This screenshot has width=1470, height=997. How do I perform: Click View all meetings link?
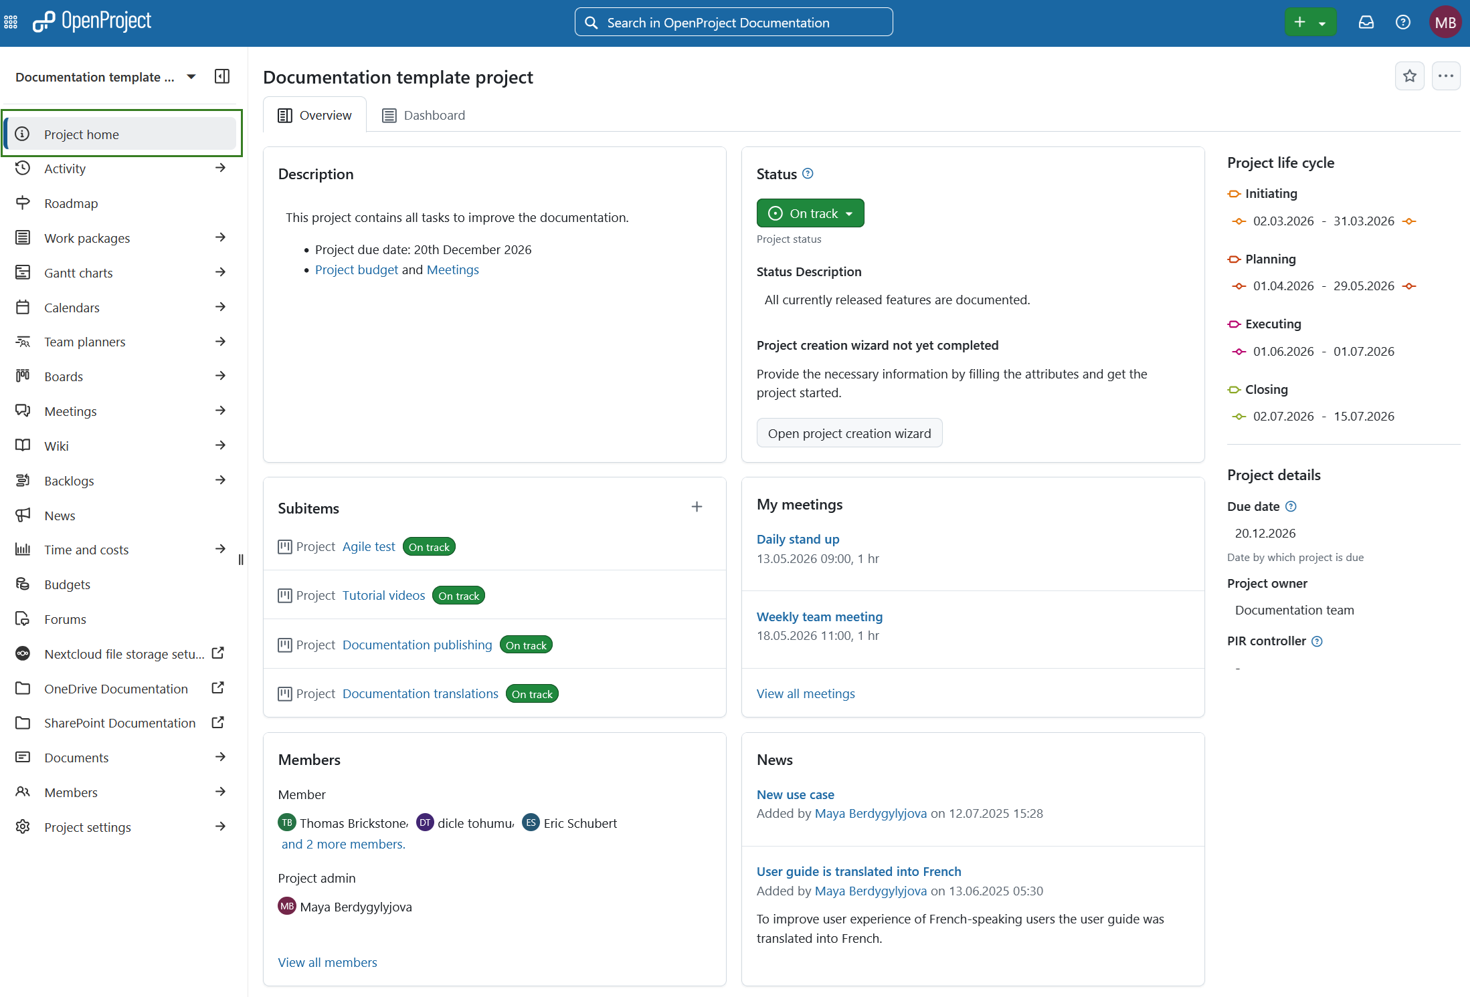(x=806, y=693)
